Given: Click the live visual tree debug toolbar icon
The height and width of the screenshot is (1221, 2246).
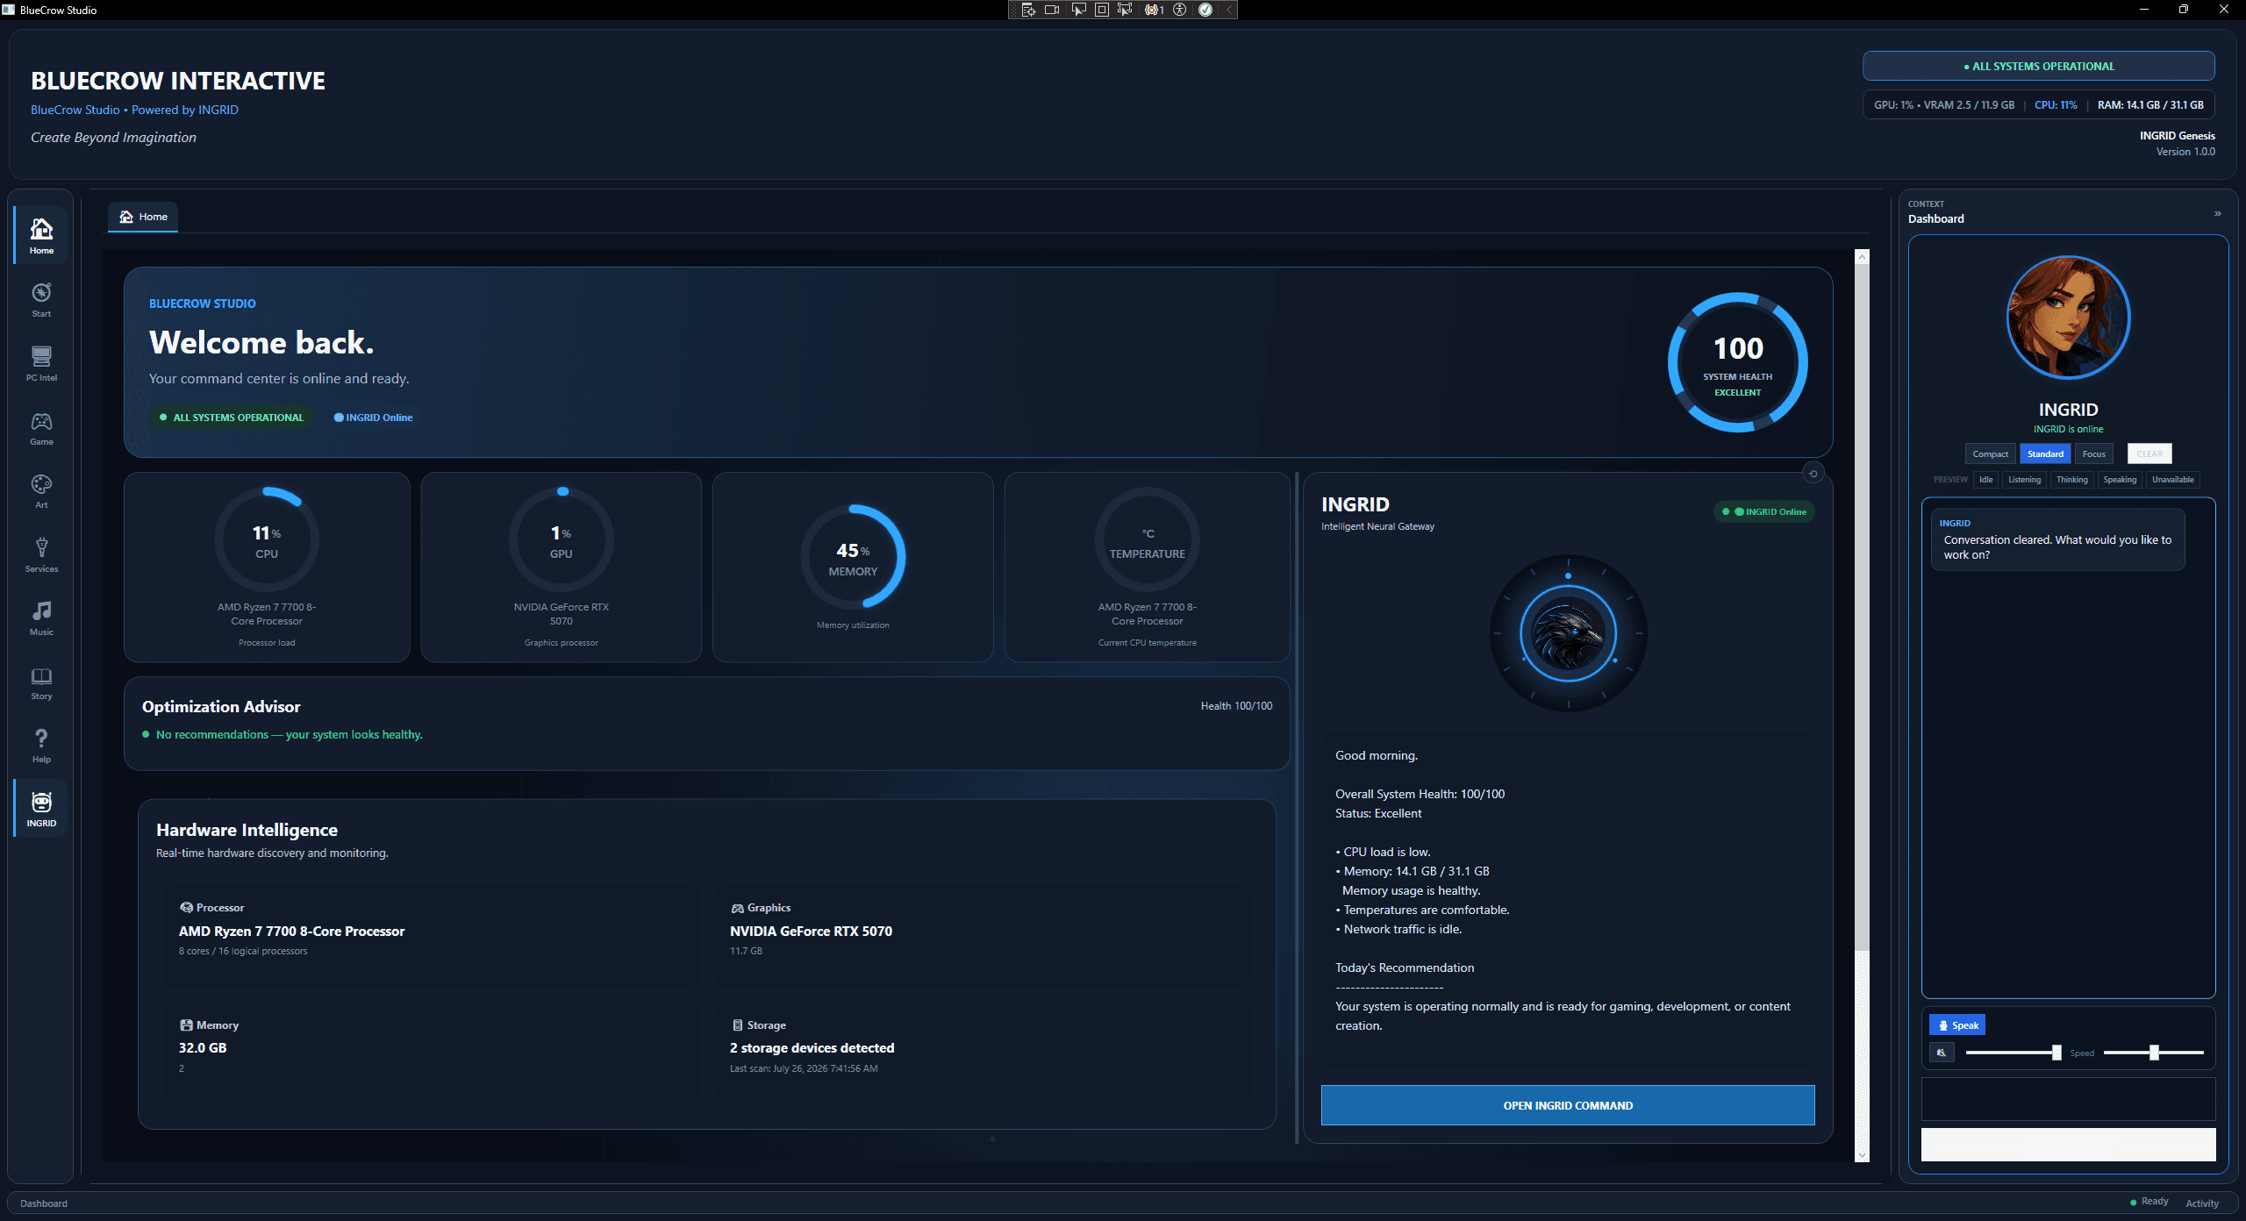Looking at the screenshot, I should (x=1028, y=10).
